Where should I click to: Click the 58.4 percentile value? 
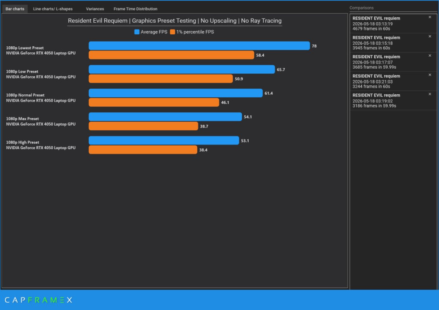pyautogui.click(x=260, y=55)
